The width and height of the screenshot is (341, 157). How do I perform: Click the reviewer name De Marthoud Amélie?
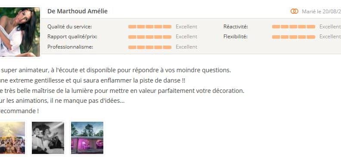pos(77,11)
